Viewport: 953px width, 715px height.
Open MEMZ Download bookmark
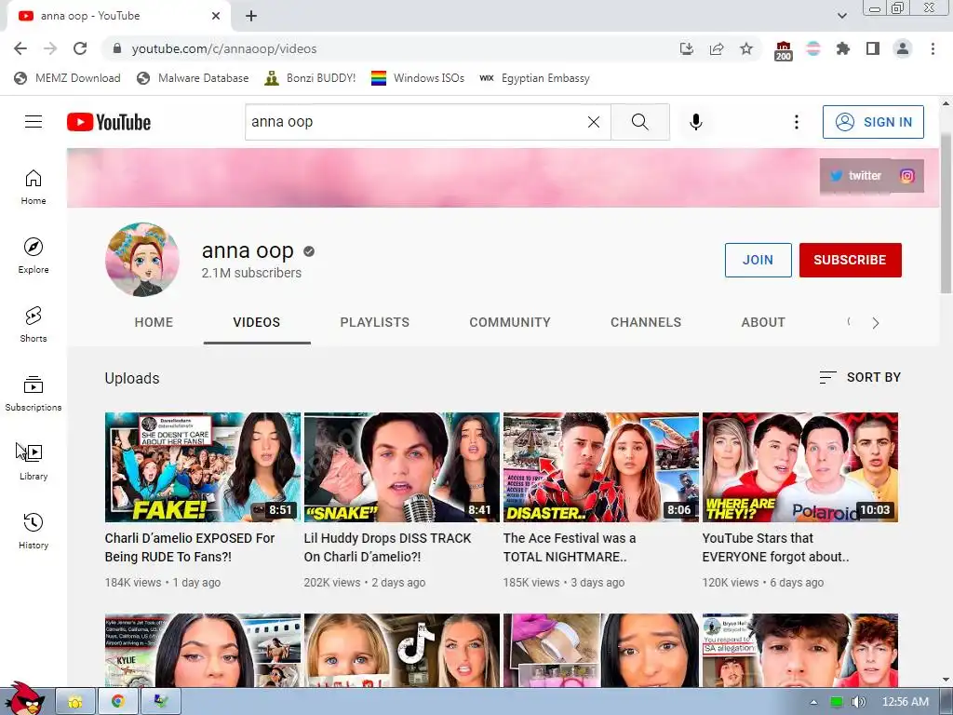click(67, 78)
